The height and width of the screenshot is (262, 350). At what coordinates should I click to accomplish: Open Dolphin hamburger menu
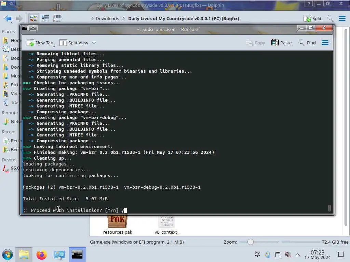coord(342,18)
